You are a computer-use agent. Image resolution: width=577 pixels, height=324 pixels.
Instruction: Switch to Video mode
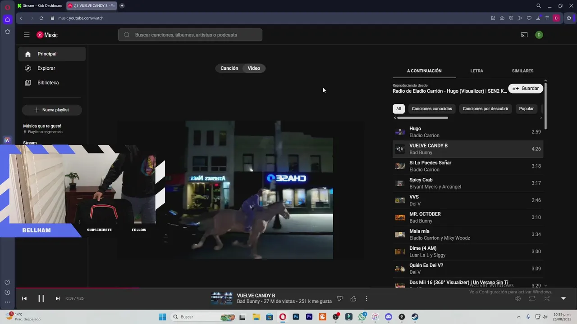pos(254,68)
